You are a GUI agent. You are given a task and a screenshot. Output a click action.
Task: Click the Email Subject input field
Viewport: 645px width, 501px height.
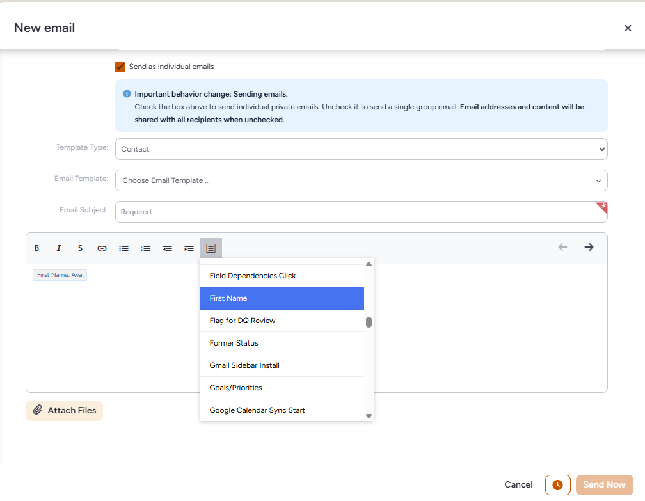(x=361, y=212)
